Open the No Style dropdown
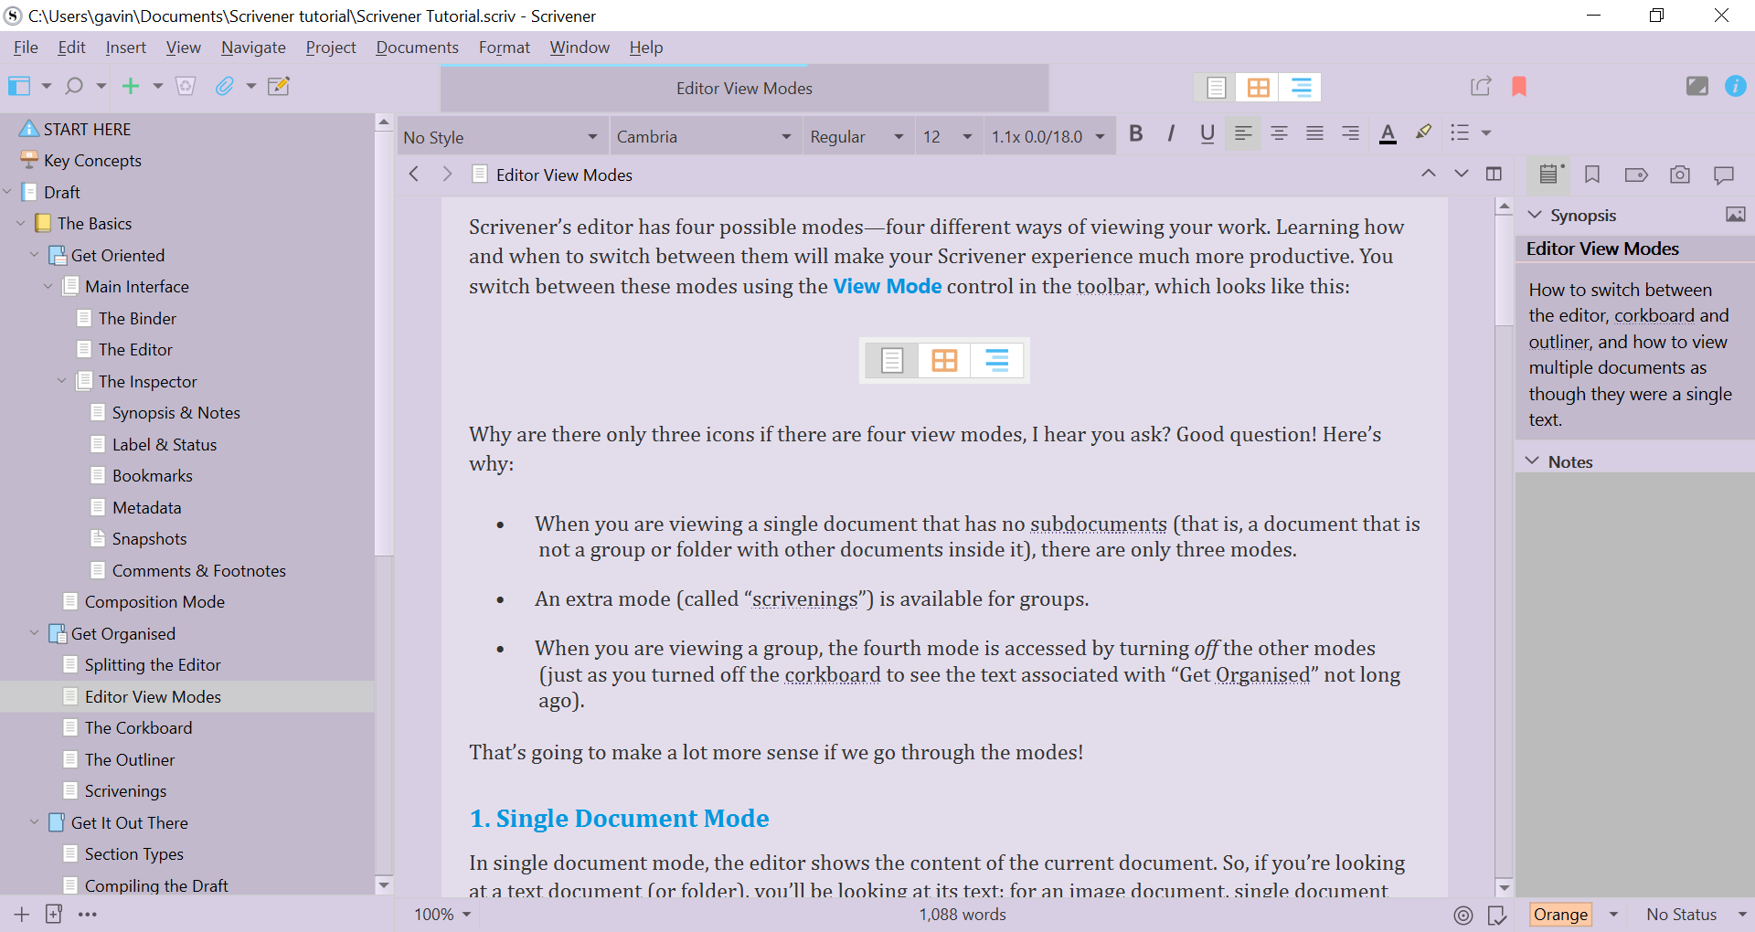The image size is (1755, 932). pos(501,137)
